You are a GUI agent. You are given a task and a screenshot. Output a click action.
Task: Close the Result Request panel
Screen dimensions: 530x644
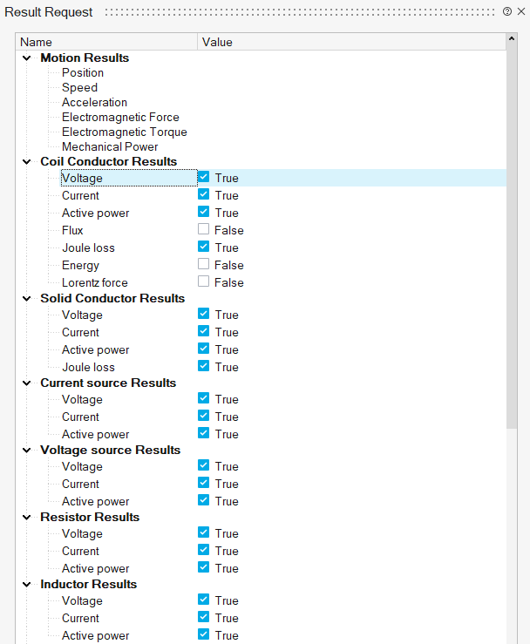[520, 12]
